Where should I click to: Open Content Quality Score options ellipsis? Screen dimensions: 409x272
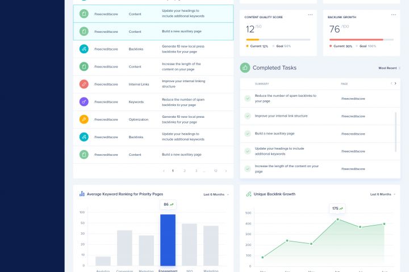click(310, 15)
